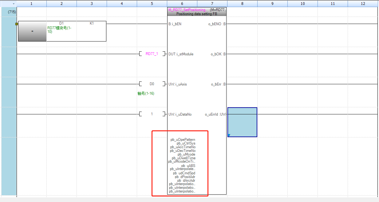Select column header 12
This screenshot has width=379, height=202.
point(363,4)
